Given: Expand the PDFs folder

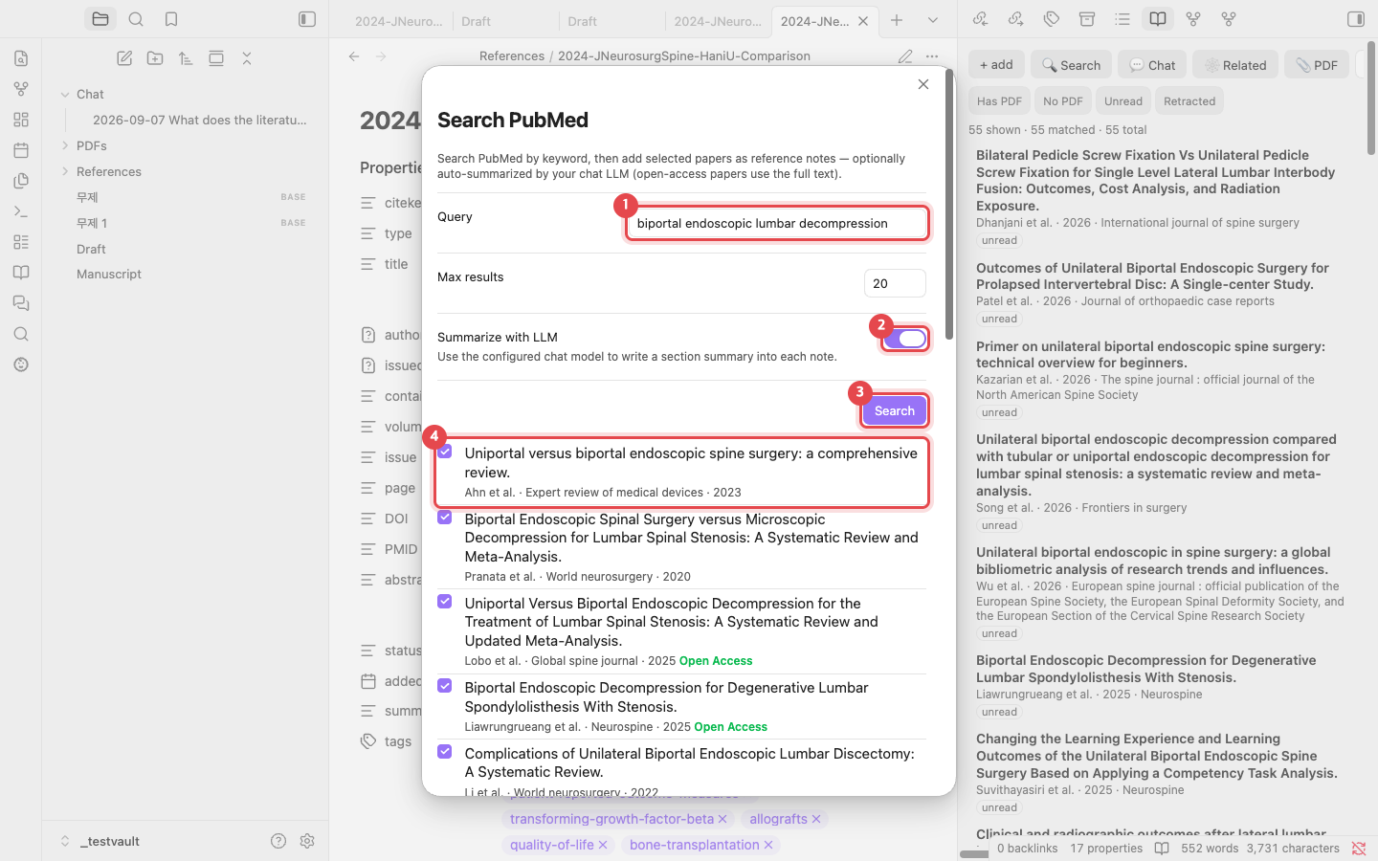Looking at the screenshot, I should coord(65,145).
